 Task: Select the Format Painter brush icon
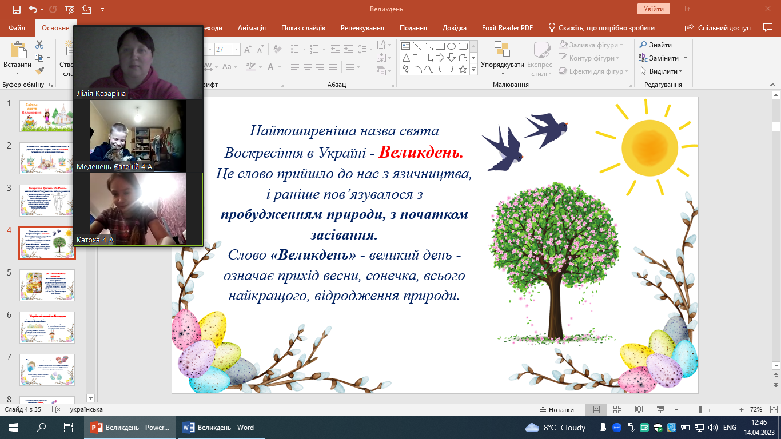pos(39,71)
